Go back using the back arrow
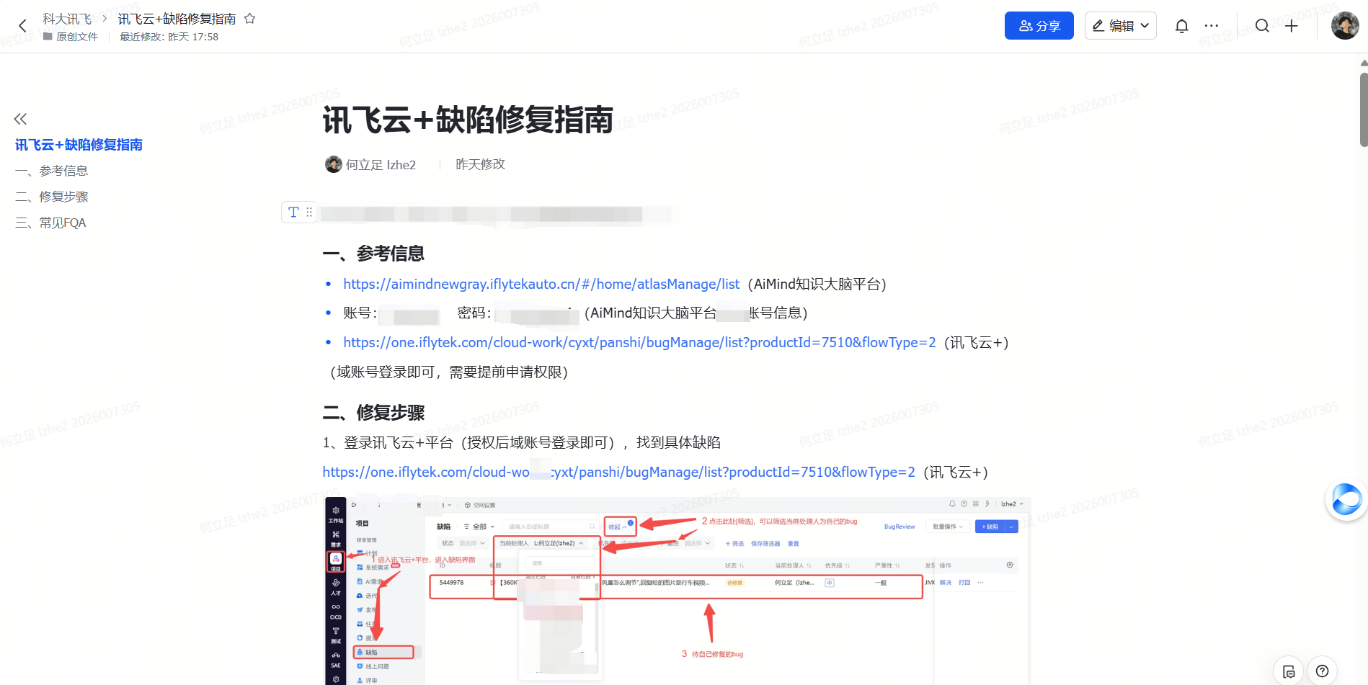1368x685 pixels. [x=22, y=26]
